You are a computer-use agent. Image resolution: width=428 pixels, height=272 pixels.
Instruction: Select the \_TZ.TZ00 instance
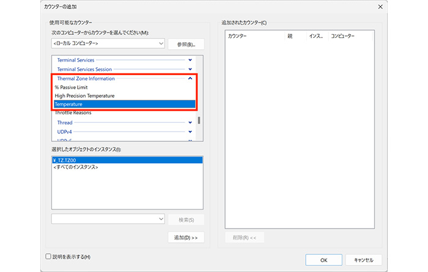pyautogui.click(x=67, y=160)
